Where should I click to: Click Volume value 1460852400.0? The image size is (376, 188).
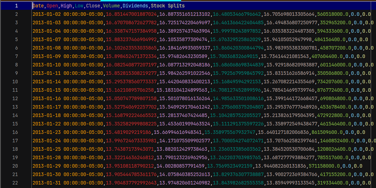tap(337, 141)
